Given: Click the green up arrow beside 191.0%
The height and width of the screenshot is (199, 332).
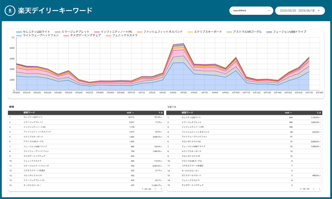Looking at the screenshot, I should pos(161,117).
